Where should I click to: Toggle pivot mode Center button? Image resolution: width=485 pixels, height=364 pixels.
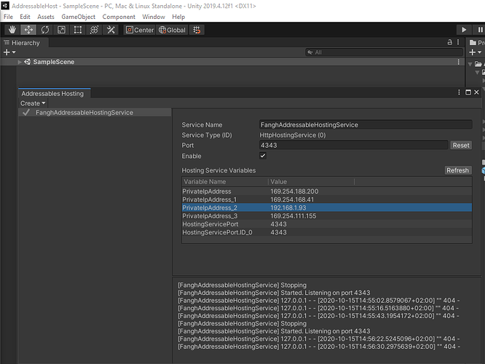point(139,30)
